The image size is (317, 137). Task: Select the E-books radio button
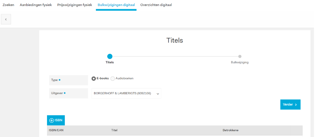click(x=94, y=78)
